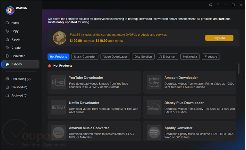Click the $199.99 first year price text
Viewport: 246px width, 150px height.
point(82,41)
